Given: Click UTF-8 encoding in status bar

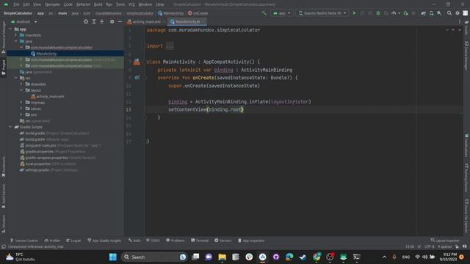Looking at the screenshot, I should pos(429,246).
